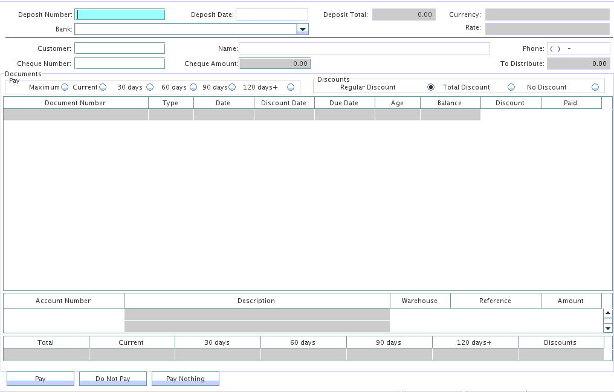Choose the 60 days pay option

(193, 87)
